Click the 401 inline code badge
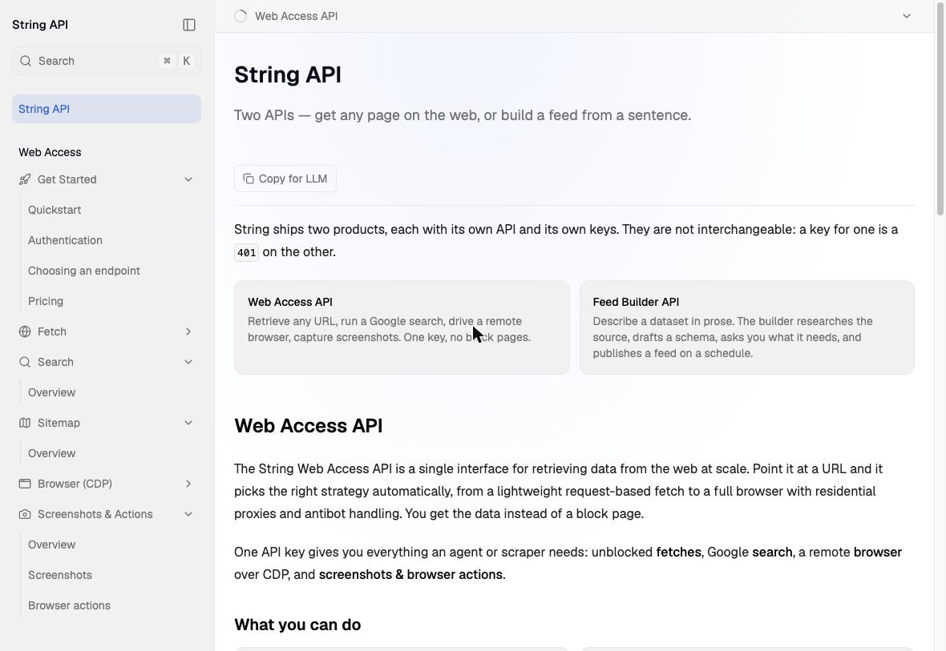Screen dimensions: 946x651 click(246, 252)
